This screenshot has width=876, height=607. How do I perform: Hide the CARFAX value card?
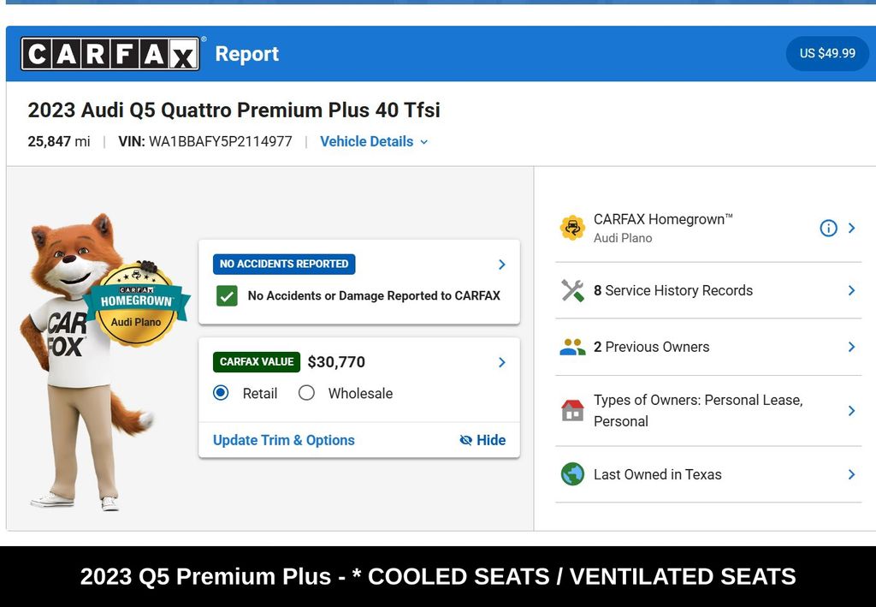point(482,440)
